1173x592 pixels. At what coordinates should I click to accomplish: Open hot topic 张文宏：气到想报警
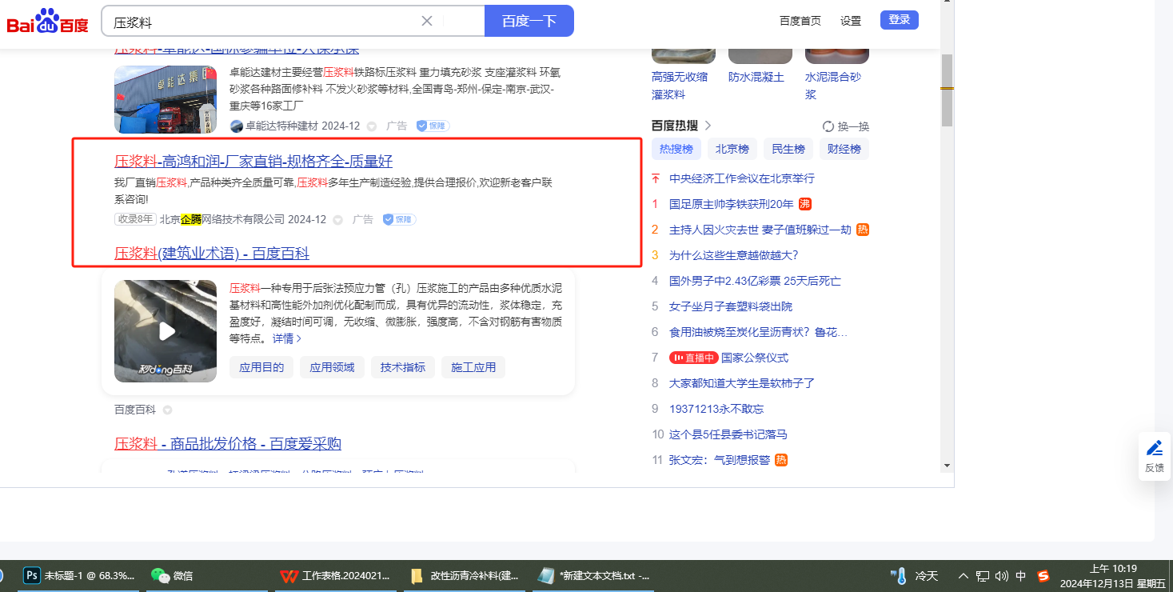720,460
